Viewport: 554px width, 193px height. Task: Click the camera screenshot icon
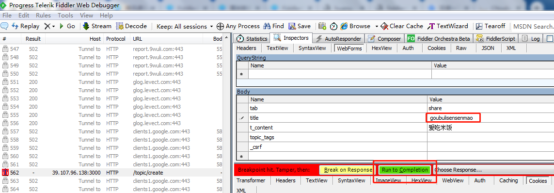point(322,26)
